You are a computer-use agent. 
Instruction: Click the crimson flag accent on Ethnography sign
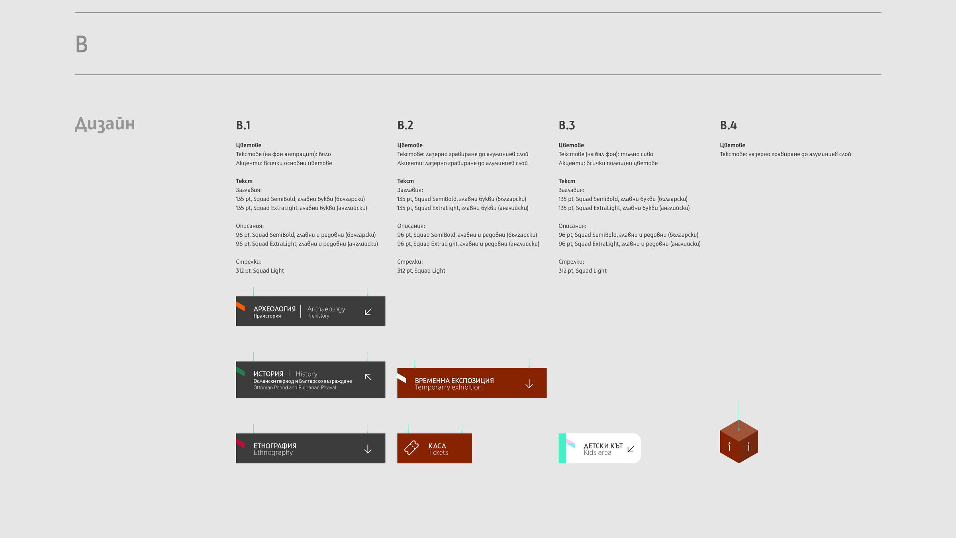pyautogui.click(x=240, y=443)
